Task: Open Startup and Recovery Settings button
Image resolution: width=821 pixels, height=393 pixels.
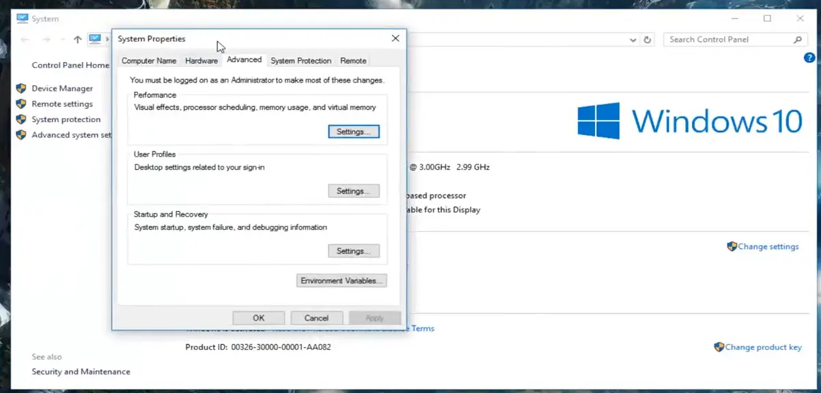Action: 354,251
